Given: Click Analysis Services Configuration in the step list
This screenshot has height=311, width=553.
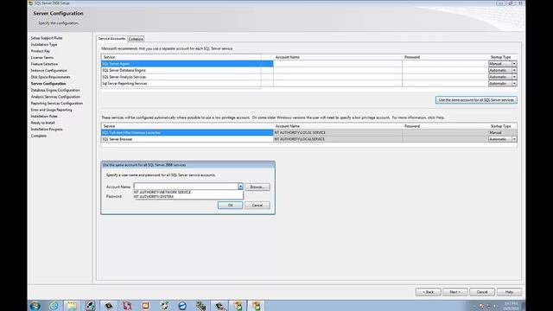Looking at the screenshot, I should tap(55, 97).
